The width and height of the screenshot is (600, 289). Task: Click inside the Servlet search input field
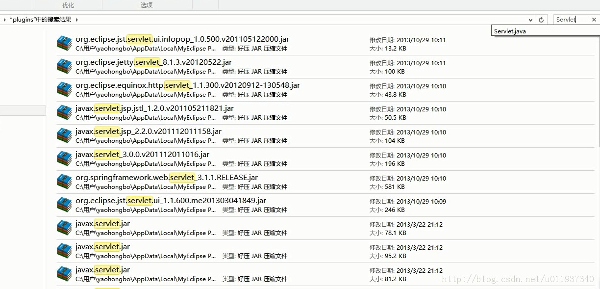pyautogui.click(x=572, y=20)
